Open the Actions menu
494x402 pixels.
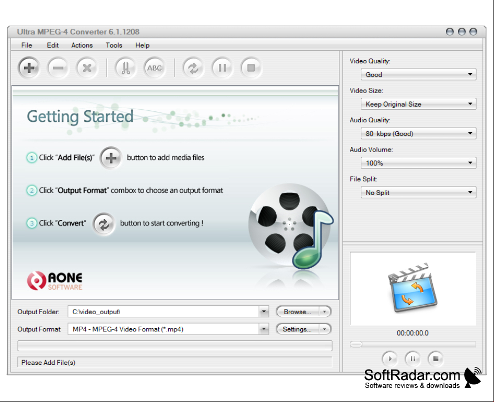pos(82,45)
